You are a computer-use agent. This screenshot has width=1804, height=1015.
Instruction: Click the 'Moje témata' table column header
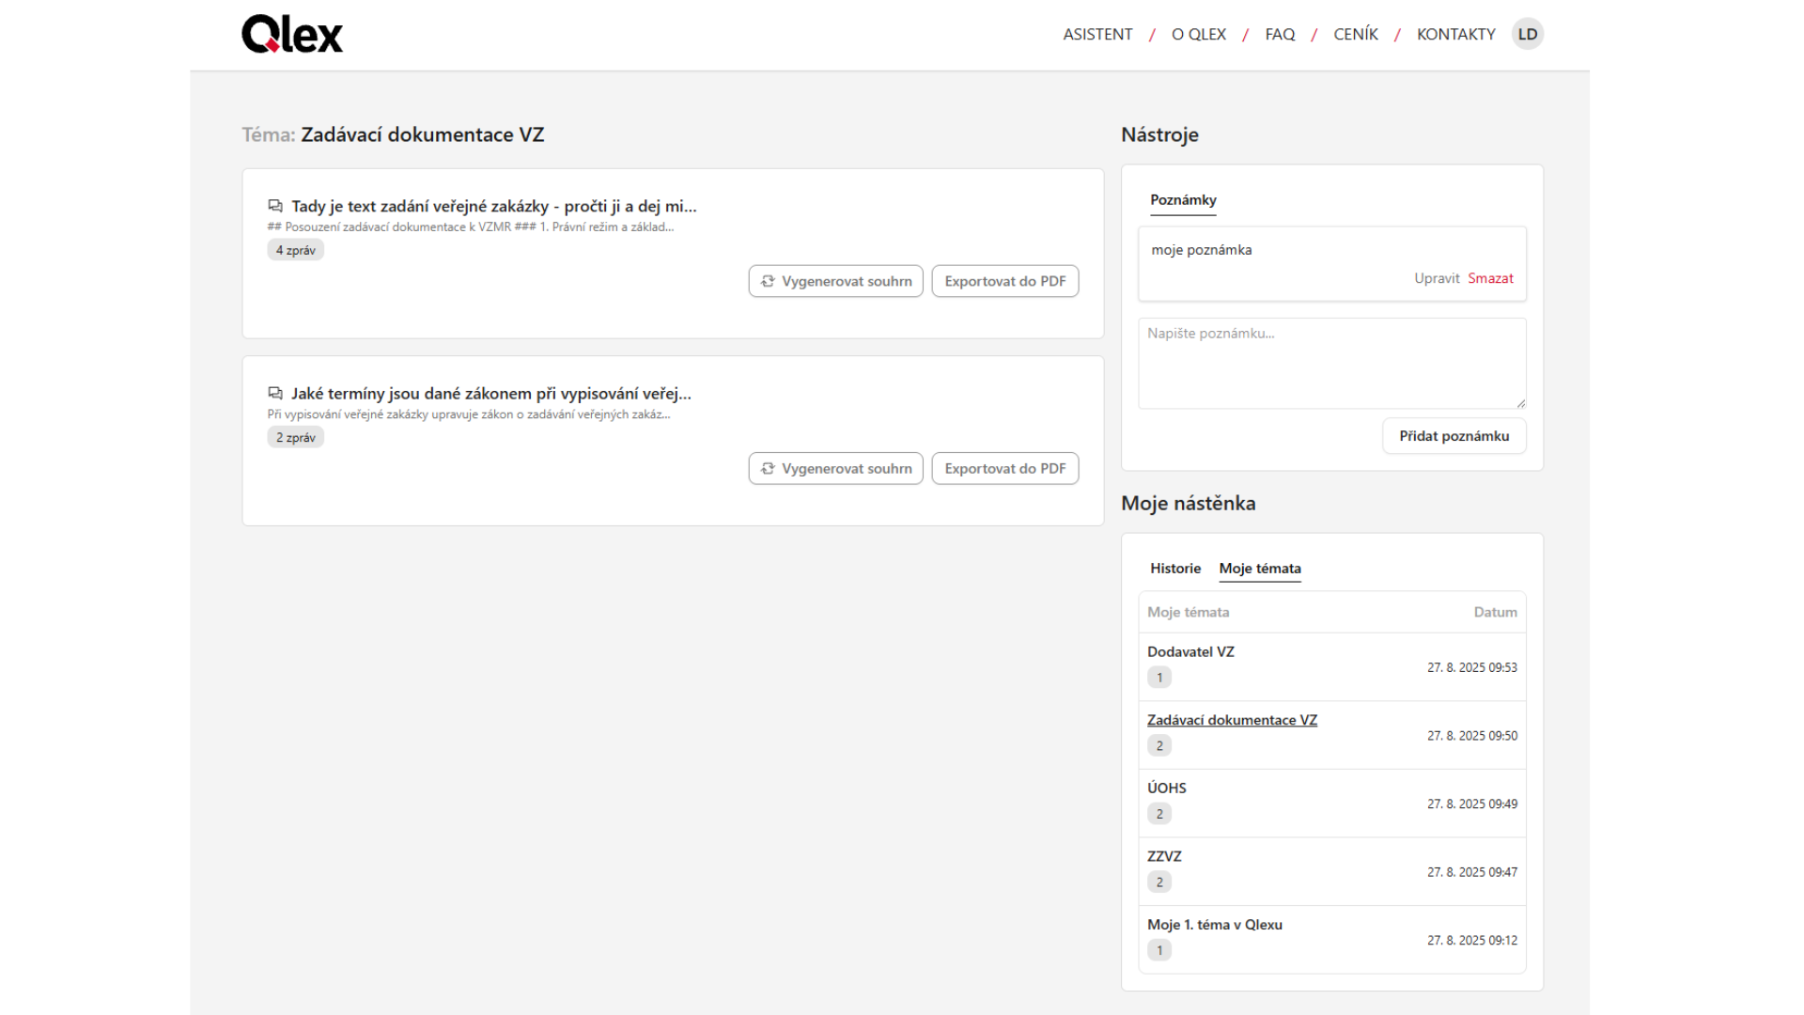click(x=1188, y=612)
